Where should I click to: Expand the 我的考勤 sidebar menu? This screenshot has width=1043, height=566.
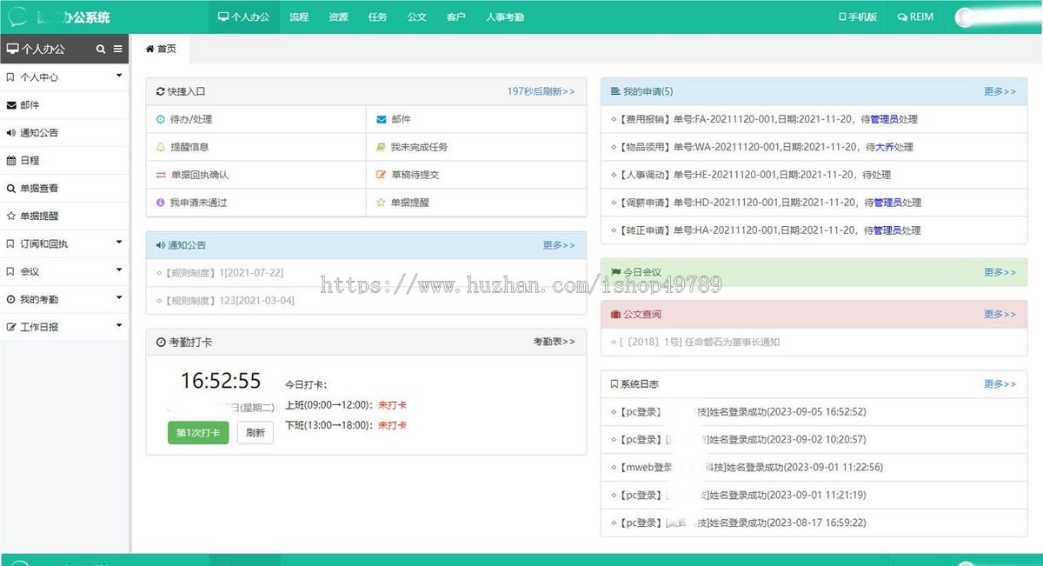point(65,300)
